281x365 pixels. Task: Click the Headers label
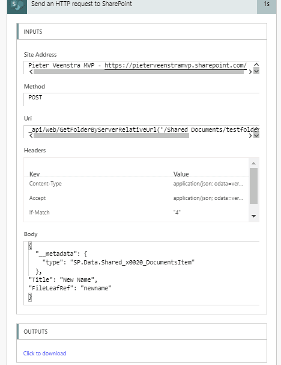point(35,151)
